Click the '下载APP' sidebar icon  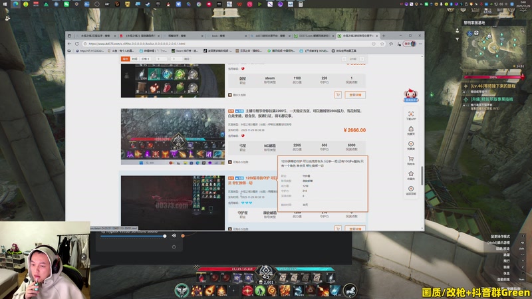tap(411, 116)
